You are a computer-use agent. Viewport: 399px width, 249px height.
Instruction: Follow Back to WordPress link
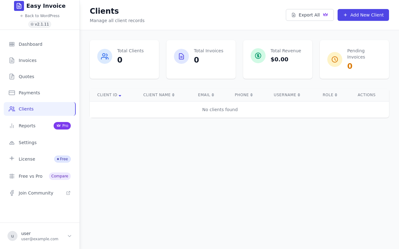[x=40, y=16]
